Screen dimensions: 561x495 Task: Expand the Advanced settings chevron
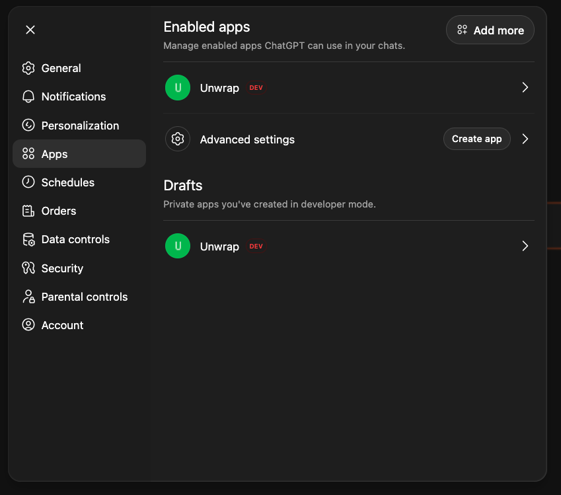(525, 139)
